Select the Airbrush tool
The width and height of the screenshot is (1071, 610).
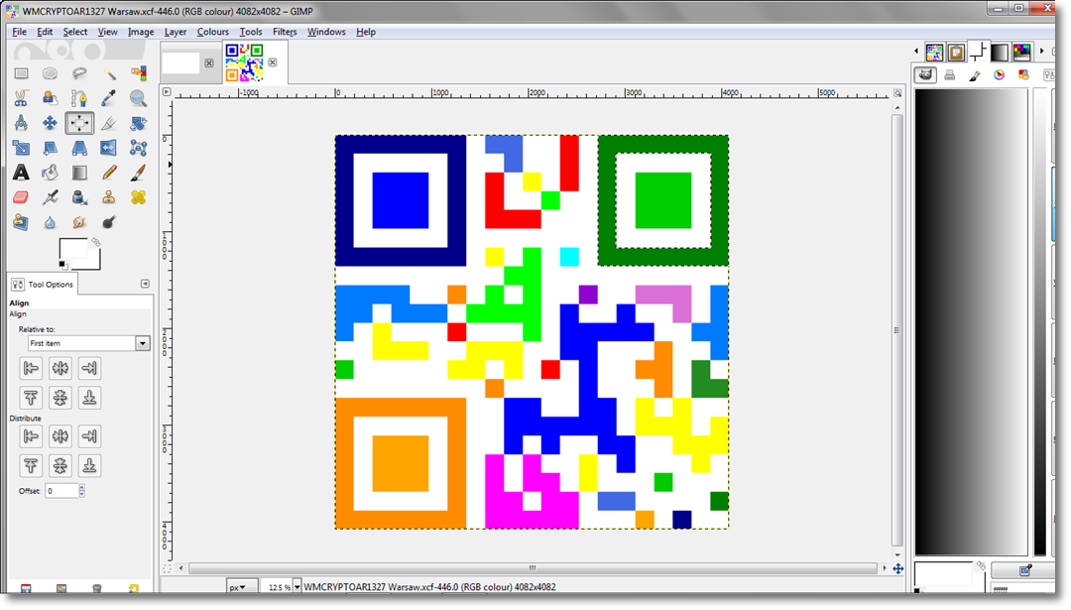tap(50, 197)
